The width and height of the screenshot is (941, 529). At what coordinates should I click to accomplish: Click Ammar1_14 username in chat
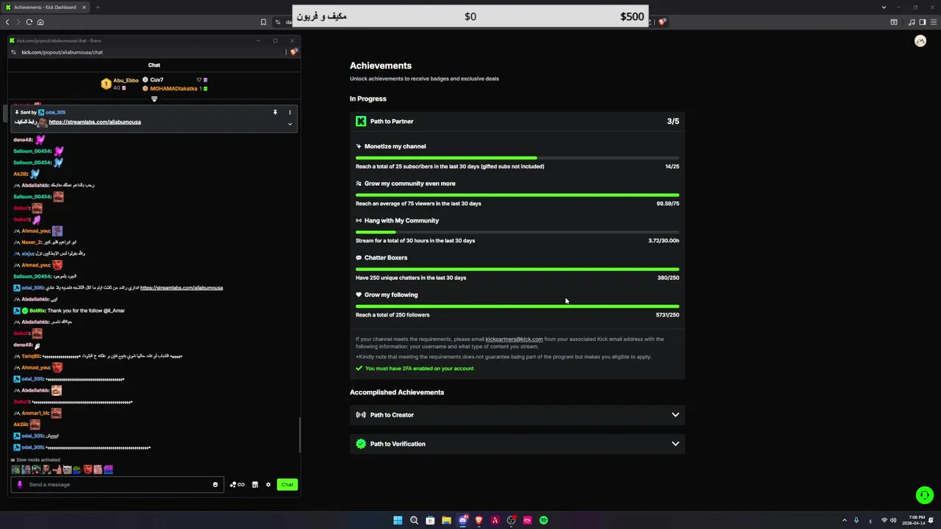click(35, 414)
